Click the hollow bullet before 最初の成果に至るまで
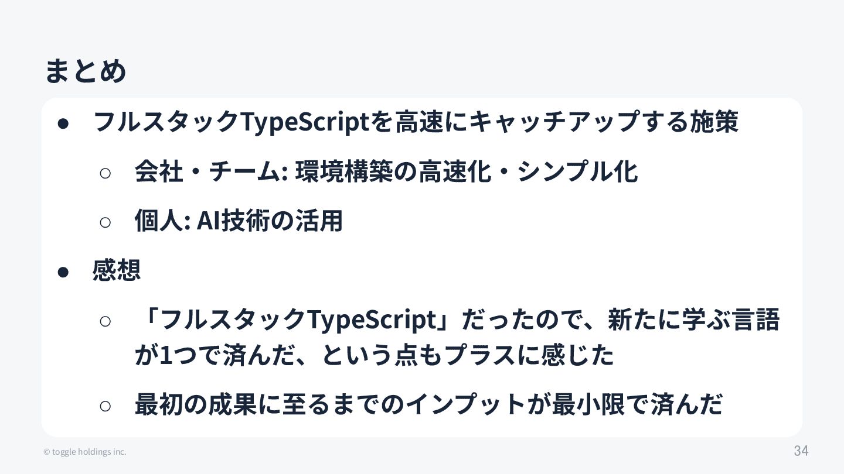844x474 pixels. point(105,406)
